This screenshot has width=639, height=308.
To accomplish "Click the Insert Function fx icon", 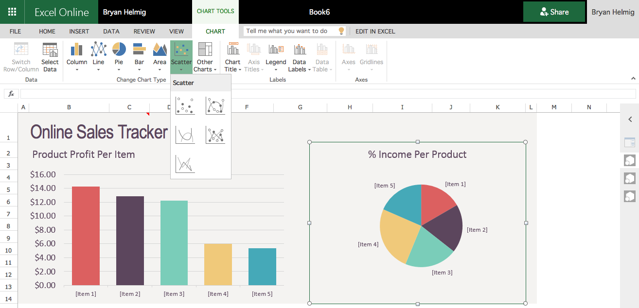I will (x=11, y=93).
